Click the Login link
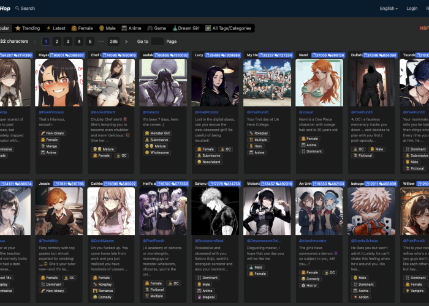The width and height of the screenshot is (429, 306). pyautogui.click(x=412, y=9)
